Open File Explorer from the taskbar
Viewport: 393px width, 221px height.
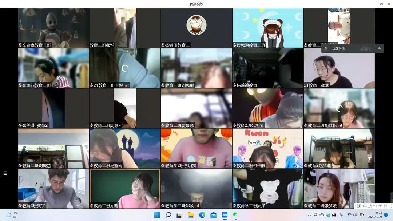pos(191,215)
